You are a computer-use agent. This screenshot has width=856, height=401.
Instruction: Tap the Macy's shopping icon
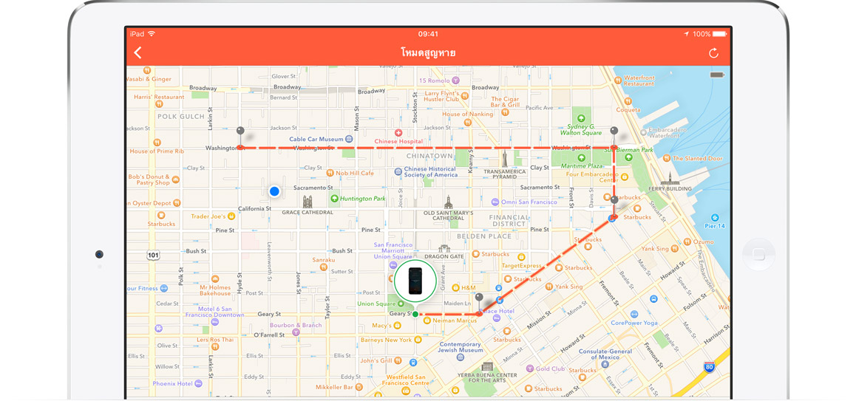[397, 325]
